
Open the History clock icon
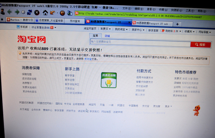pos(62,13)
